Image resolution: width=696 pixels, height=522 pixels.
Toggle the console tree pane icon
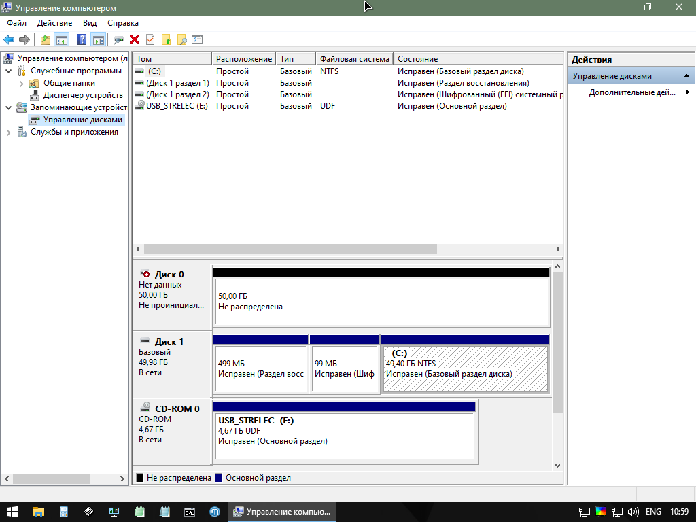tap(61, 40)
